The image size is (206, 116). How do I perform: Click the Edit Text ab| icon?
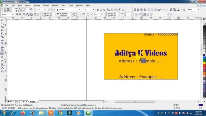click(x=123, y=10)
